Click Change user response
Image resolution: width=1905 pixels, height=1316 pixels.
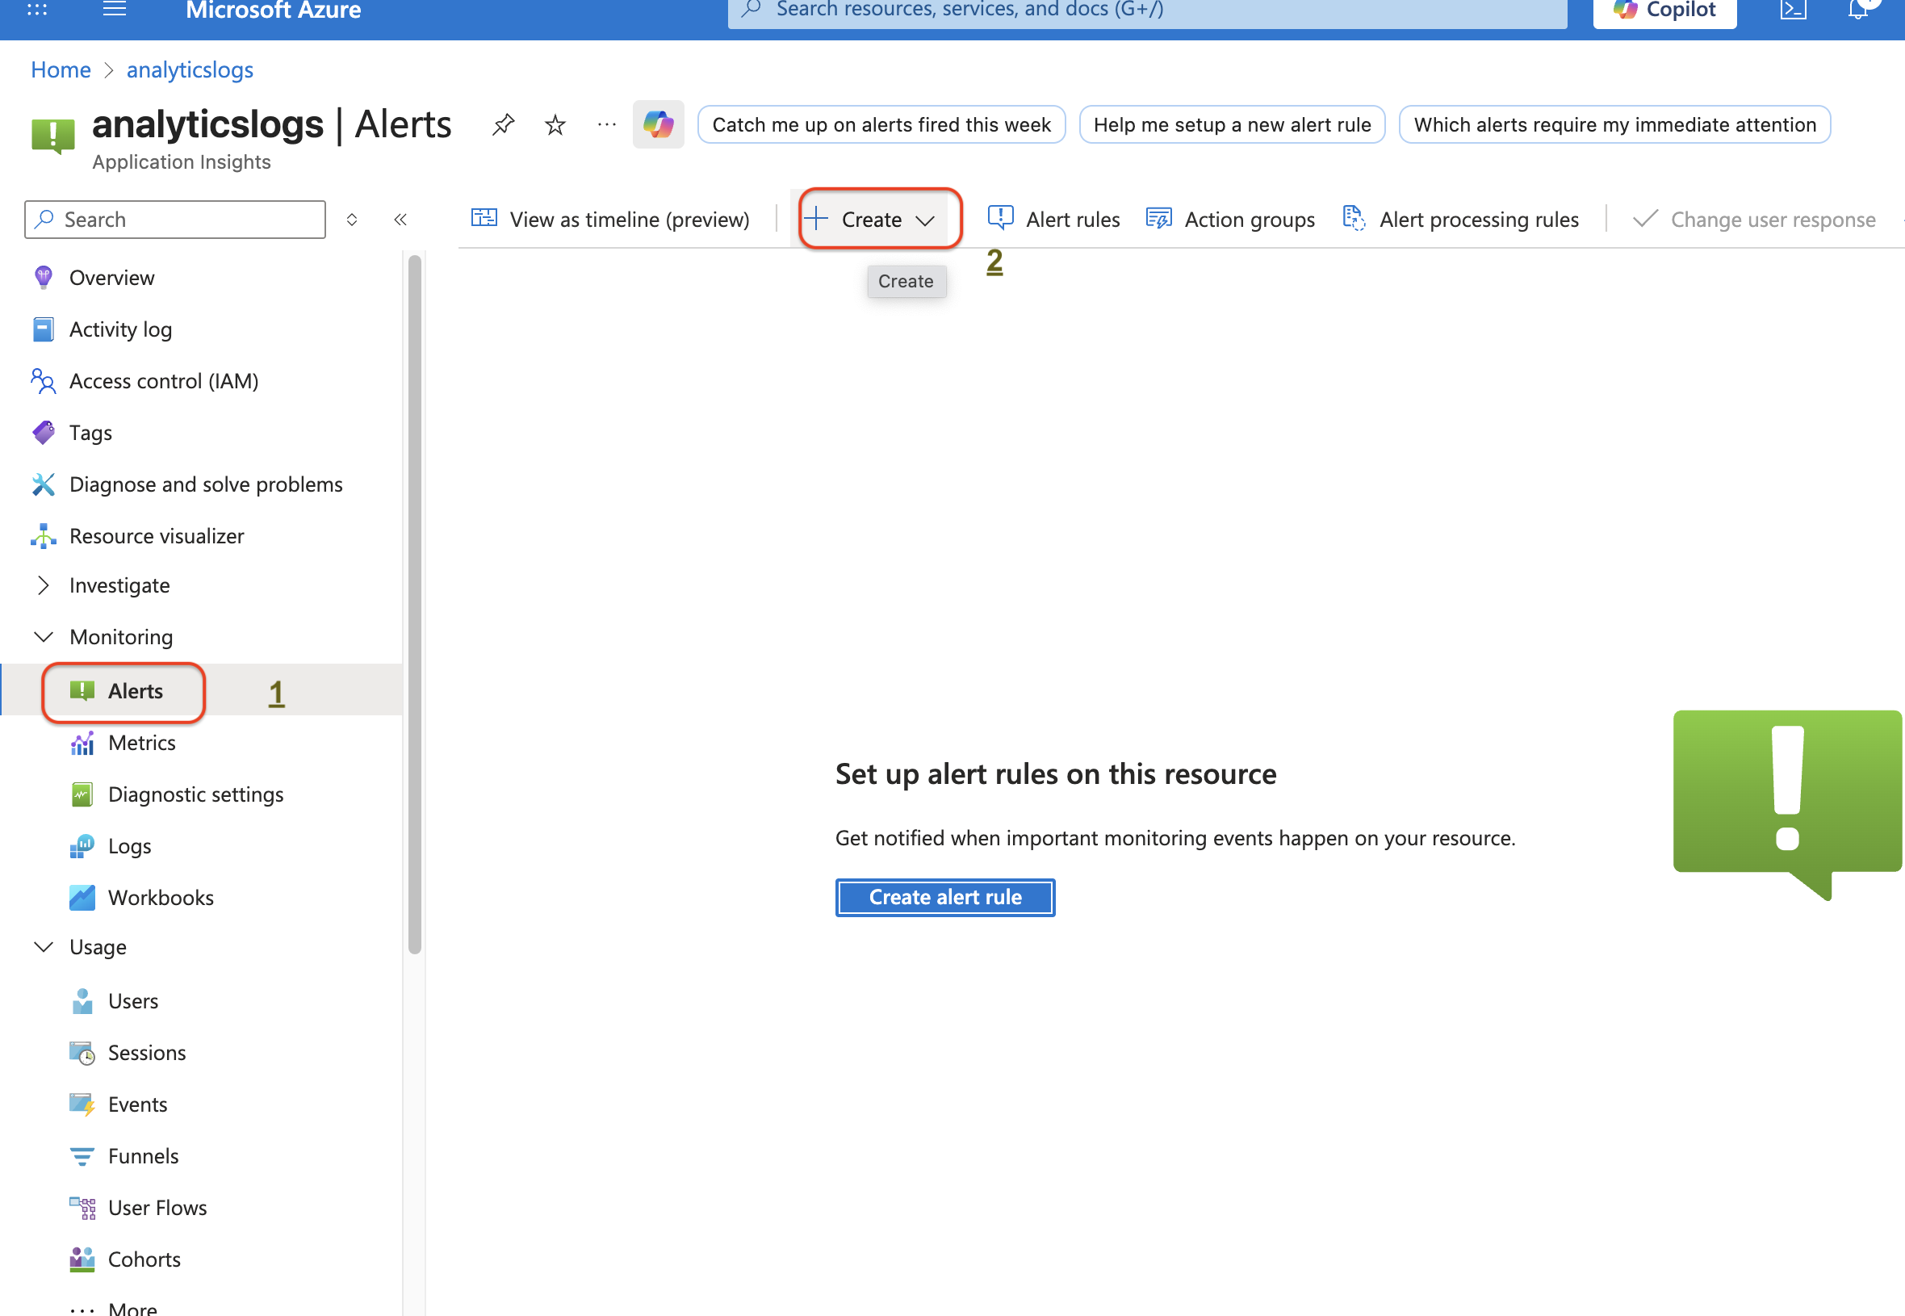click(x=1753, y=220)
